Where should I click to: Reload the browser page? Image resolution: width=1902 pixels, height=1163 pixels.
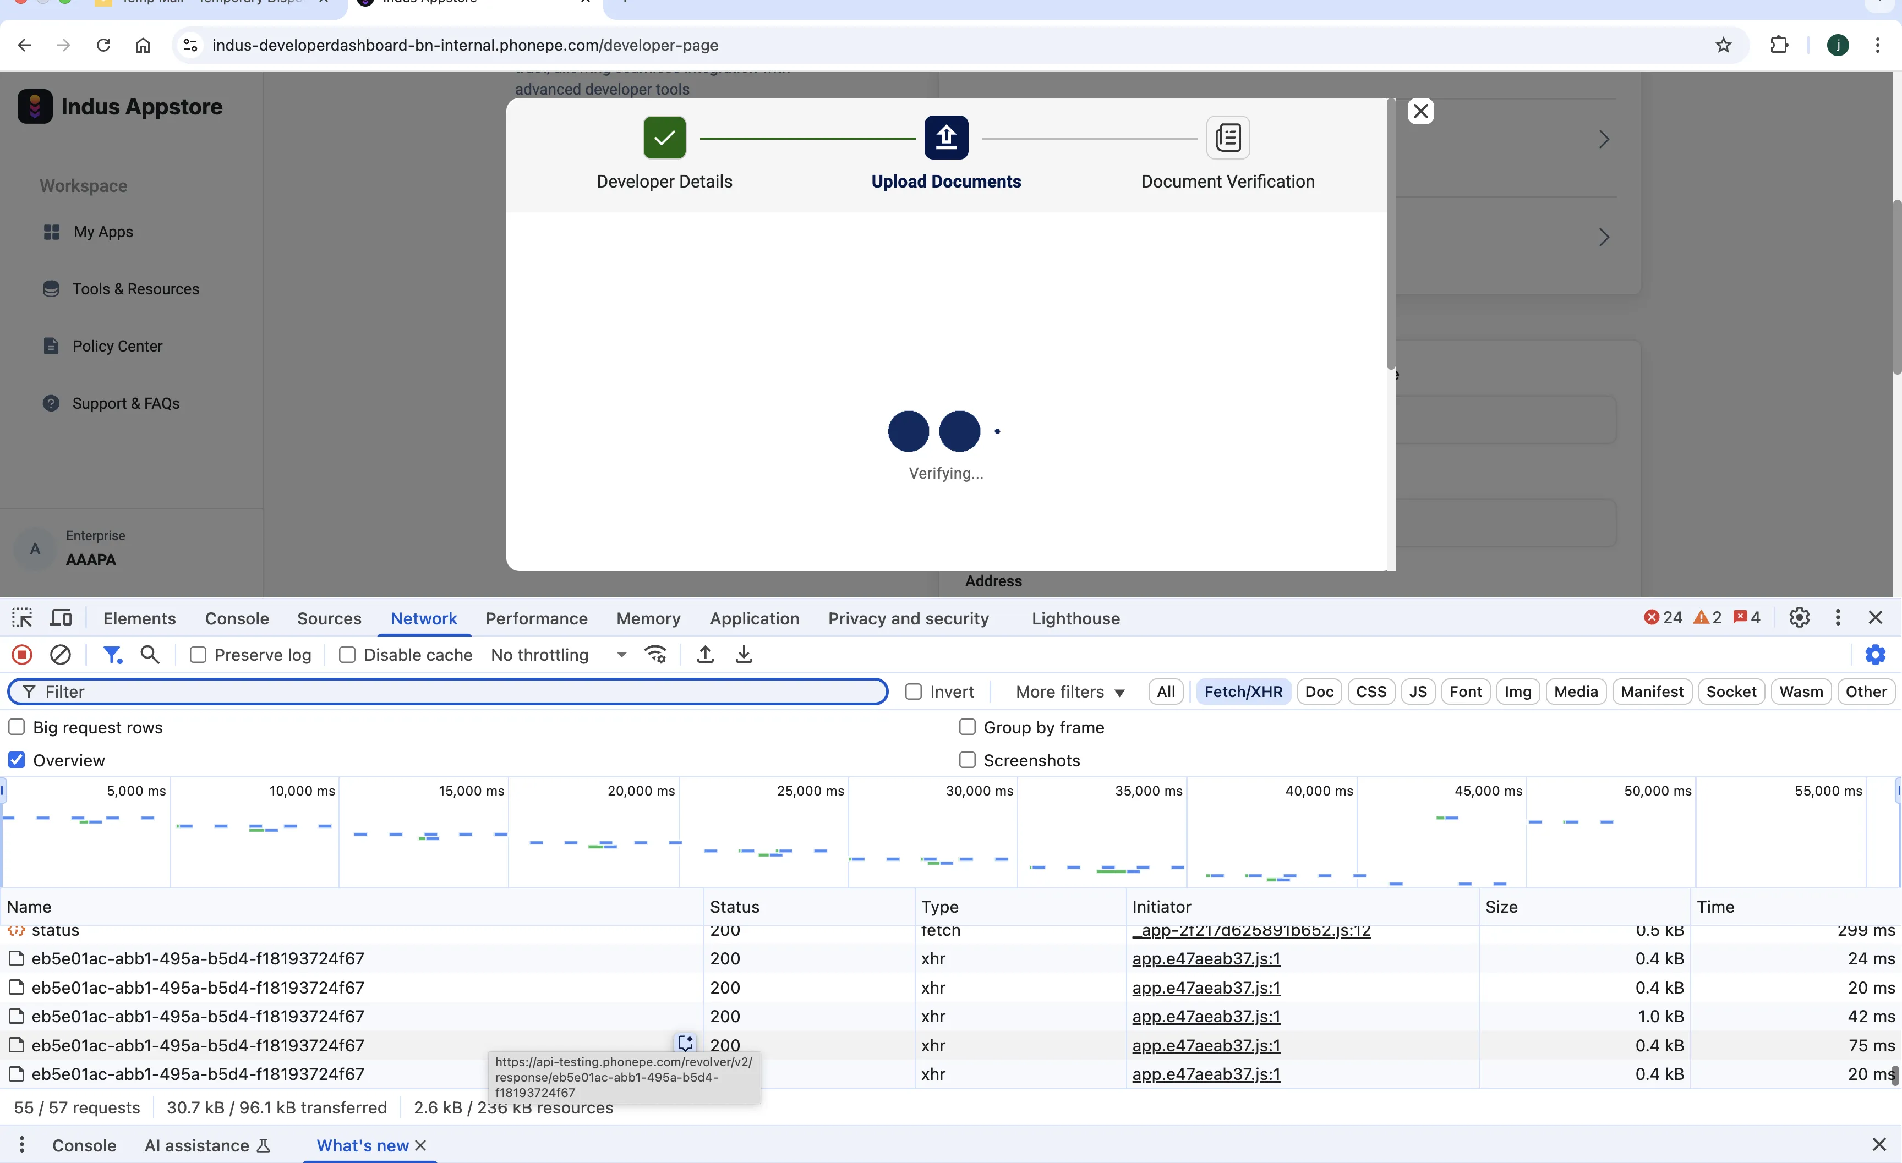pyautogui.click(x=103, y=45)
